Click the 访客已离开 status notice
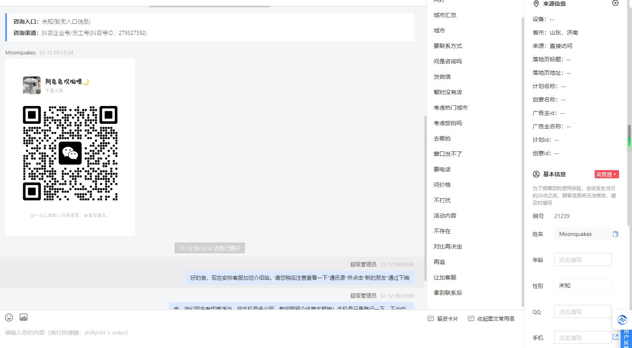The image size is (632, 348). 210,248
